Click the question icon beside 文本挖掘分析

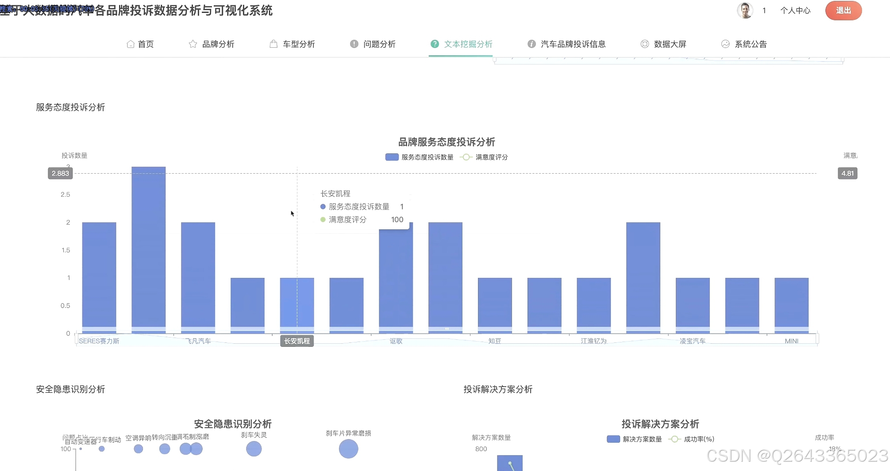[435, 44]
